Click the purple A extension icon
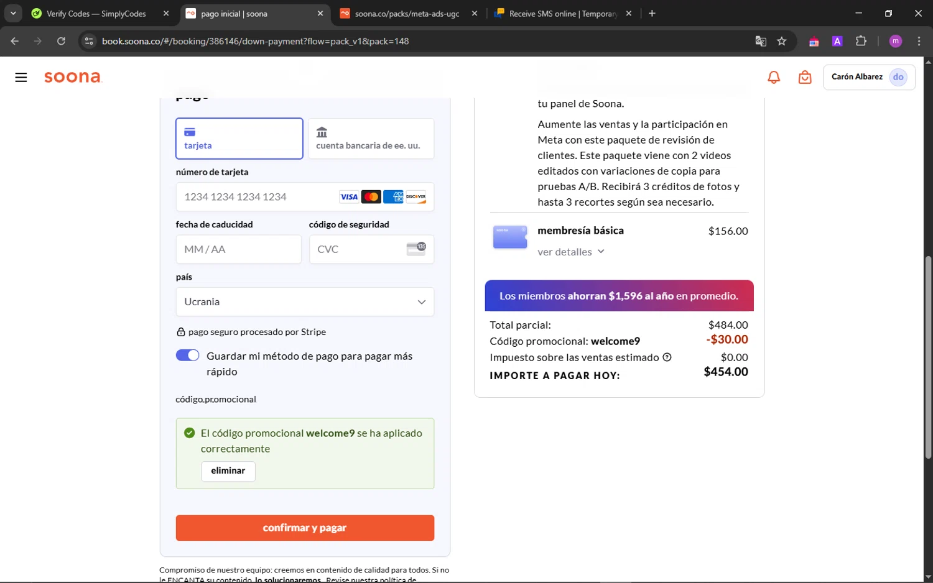933x583 pixels. (x=837, y=41)
